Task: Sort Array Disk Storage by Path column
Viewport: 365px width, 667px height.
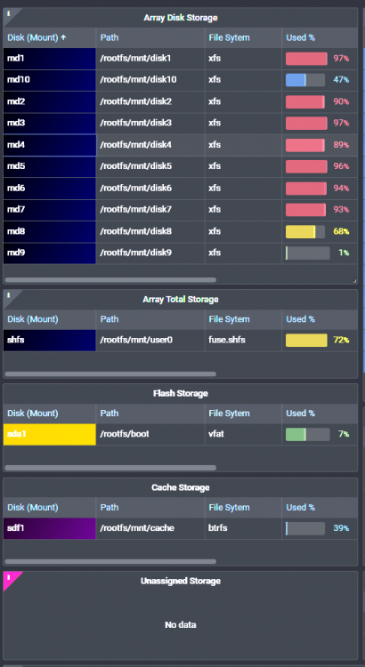Action: (109, 37)
